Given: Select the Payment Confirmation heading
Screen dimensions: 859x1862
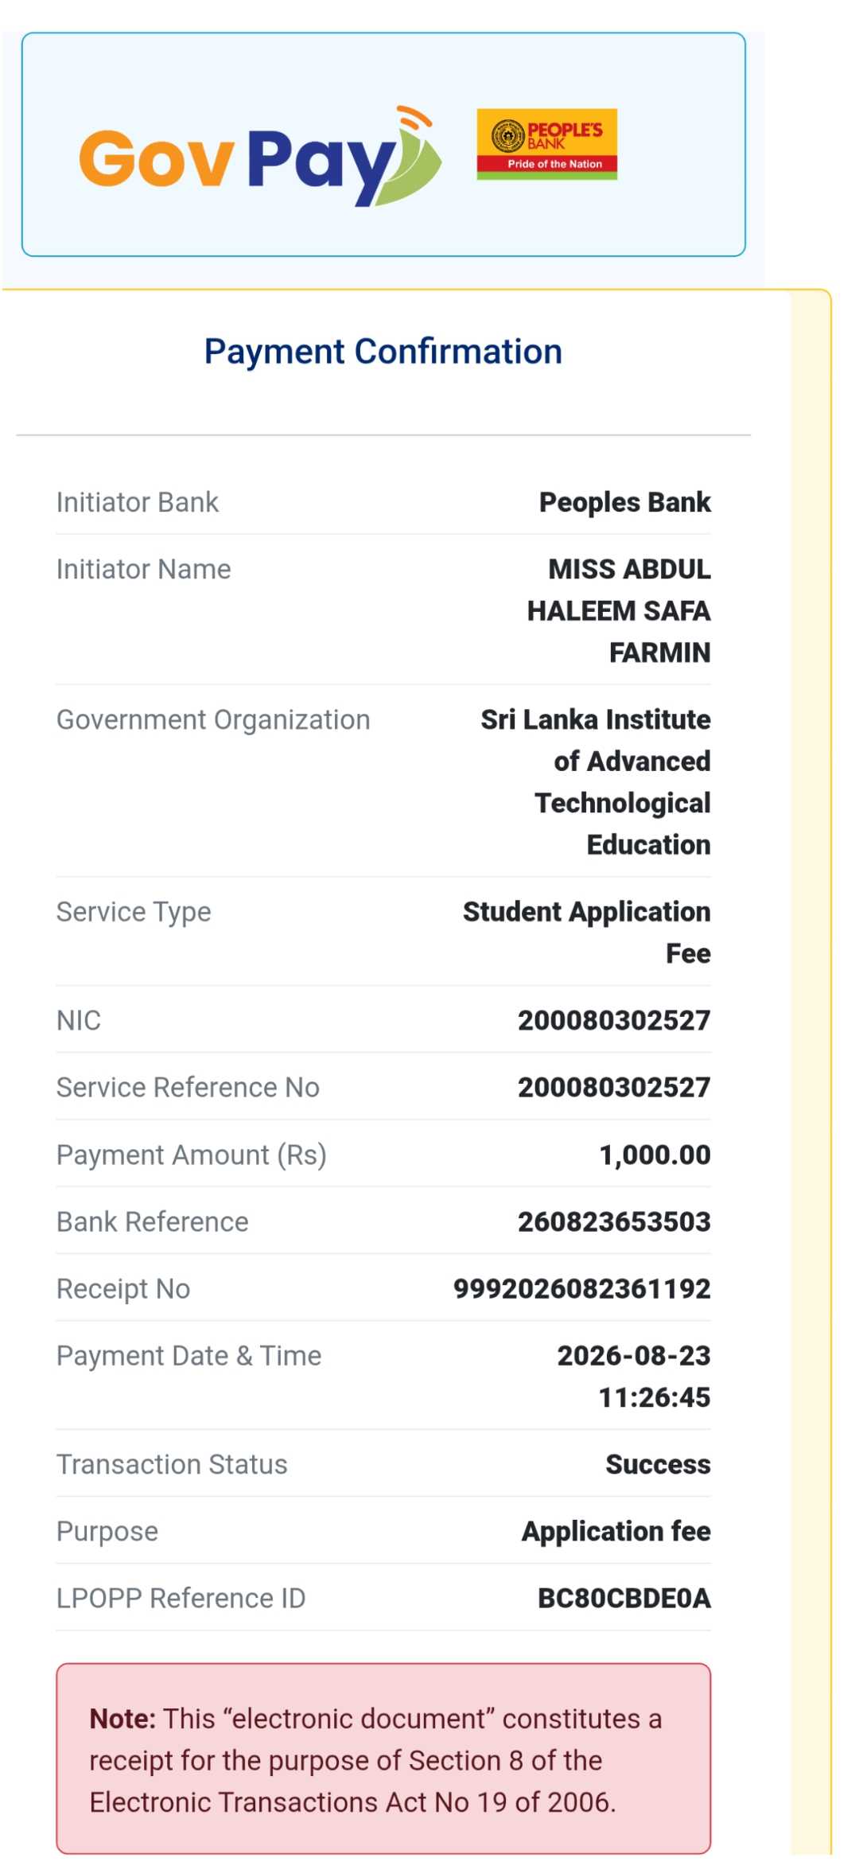Looking at the screenshot, I should (x=383, y=352).
